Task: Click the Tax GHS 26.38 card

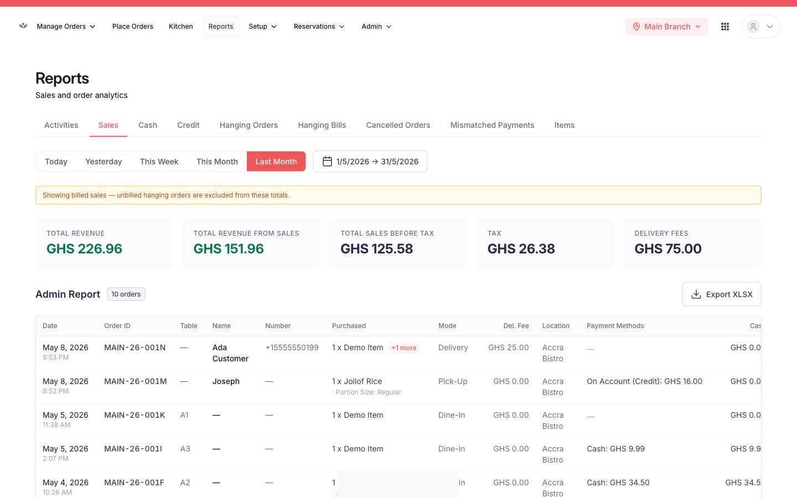Action: [x=545, y=243]
